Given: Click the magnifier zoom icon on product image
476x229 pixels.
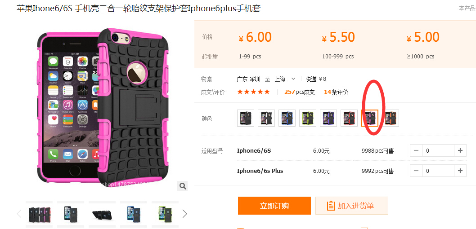Looking at the screenshot, I should 183,186.
